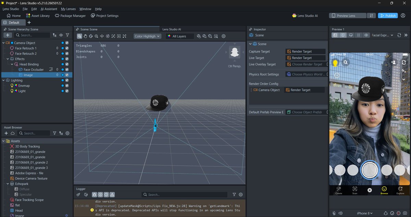
Task: Uncheck the Light enabled checkbox
Action: [x=67, y=91]
